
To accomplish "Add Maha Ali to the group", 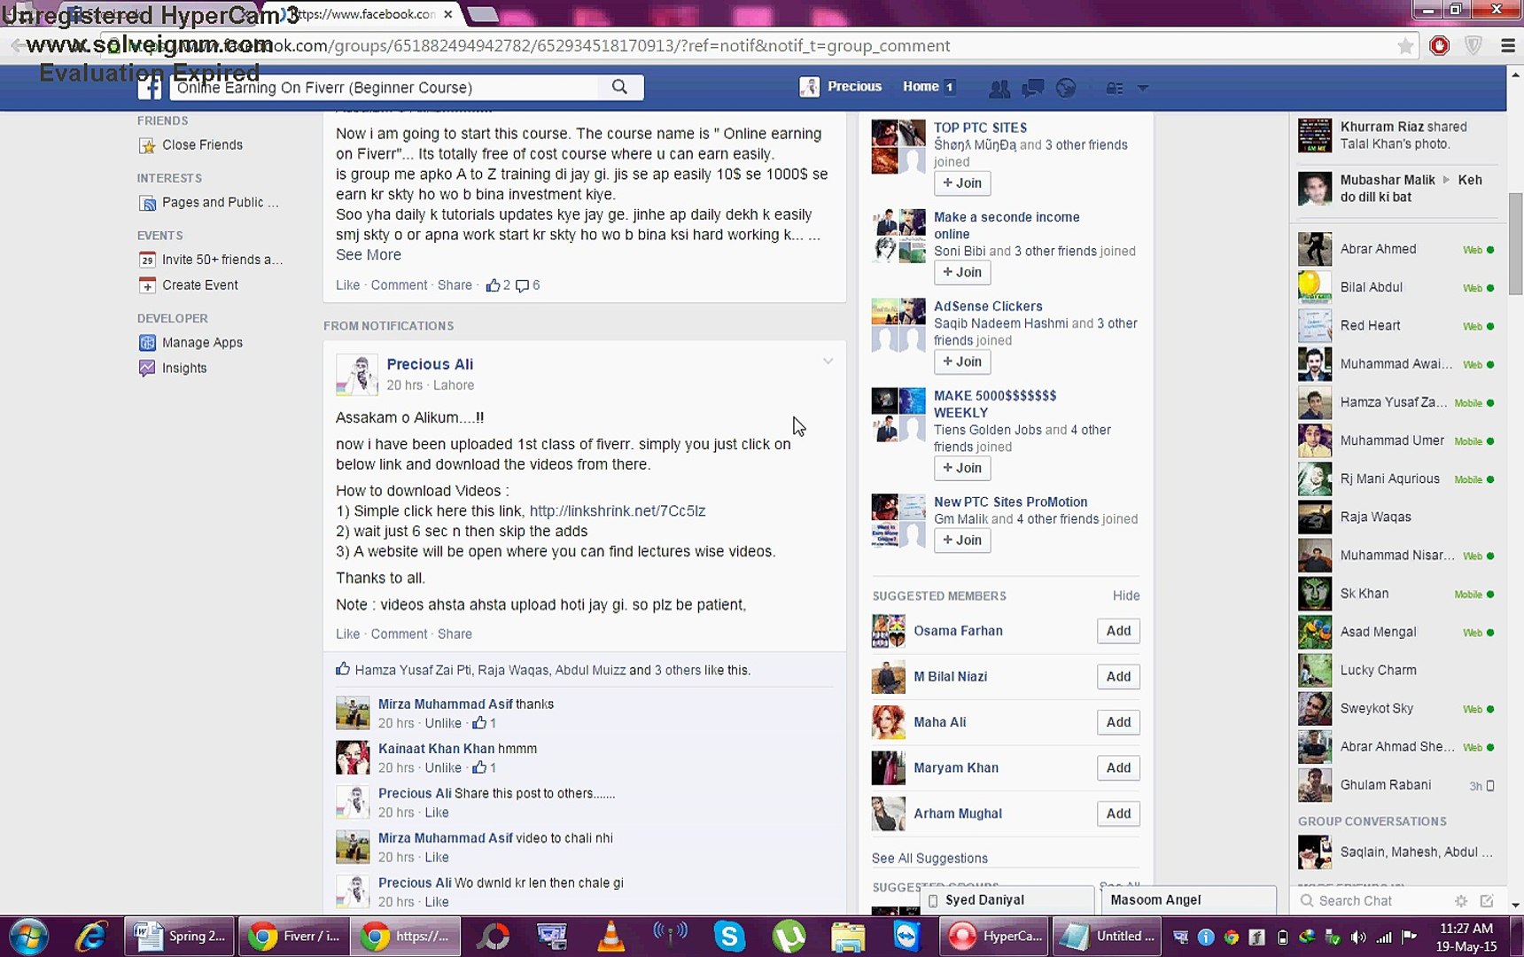I will click(1118, 722).
